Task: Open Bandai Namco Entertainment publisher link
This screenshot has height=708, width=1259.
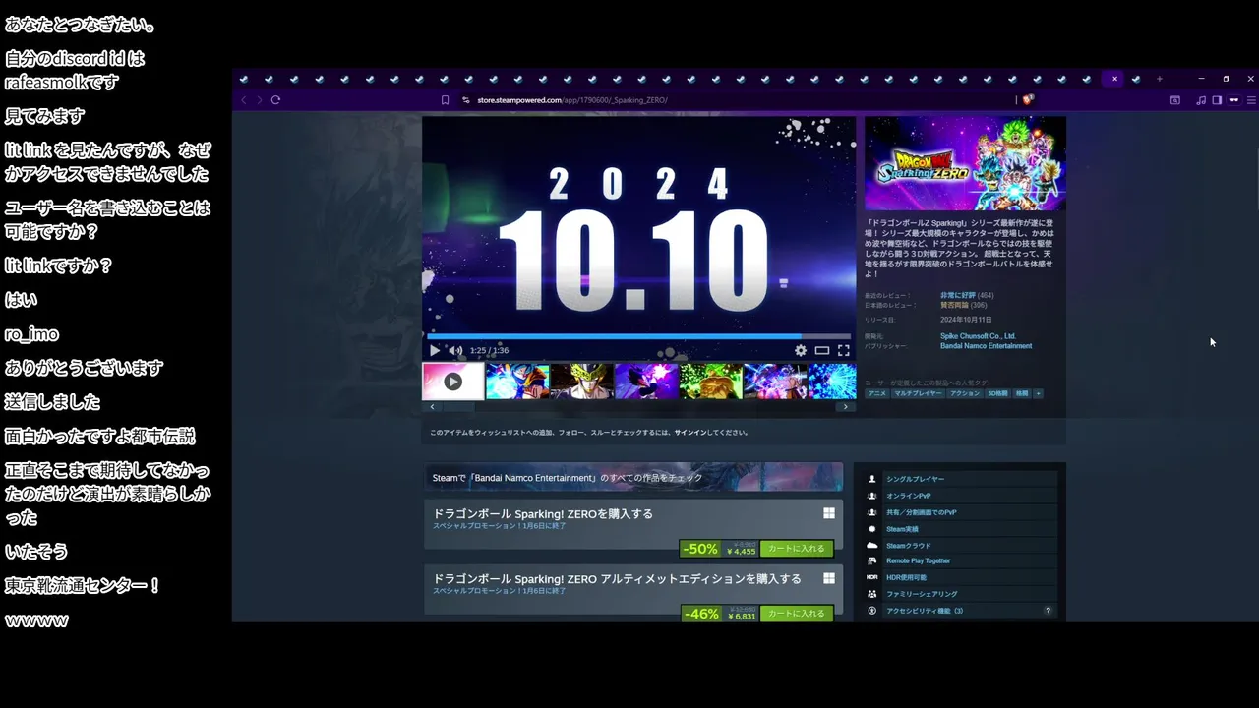Action: coord(987,346)
